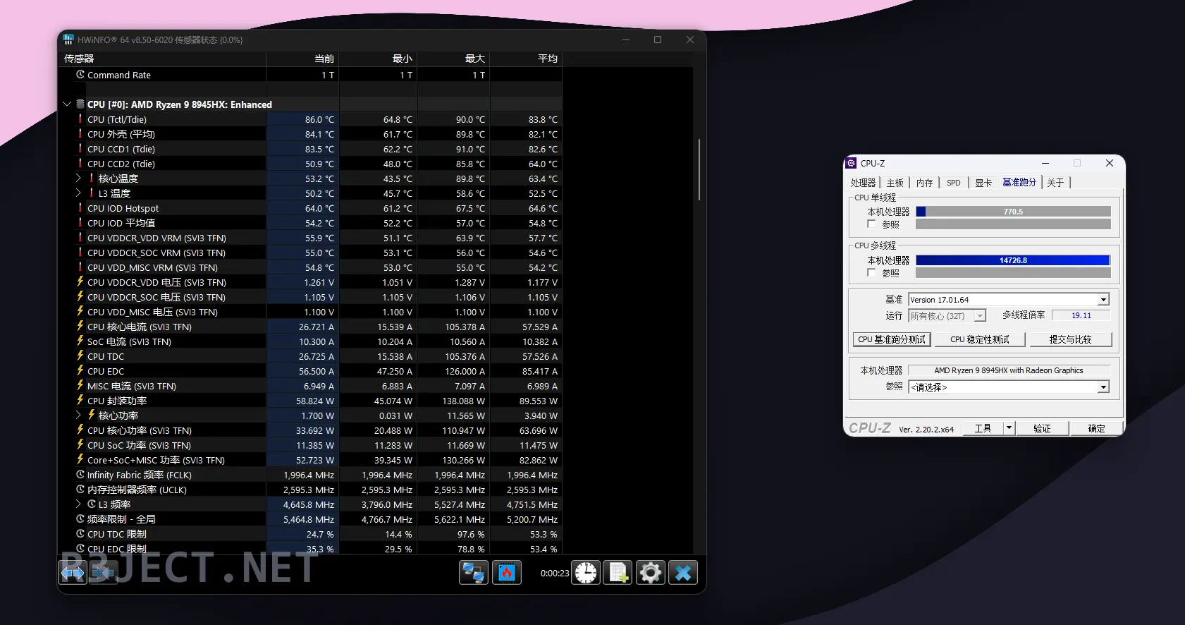Close sensors with blue X icon
Image resolution: width=1185 pixels, height=625 pixels.
coord(683,573)
